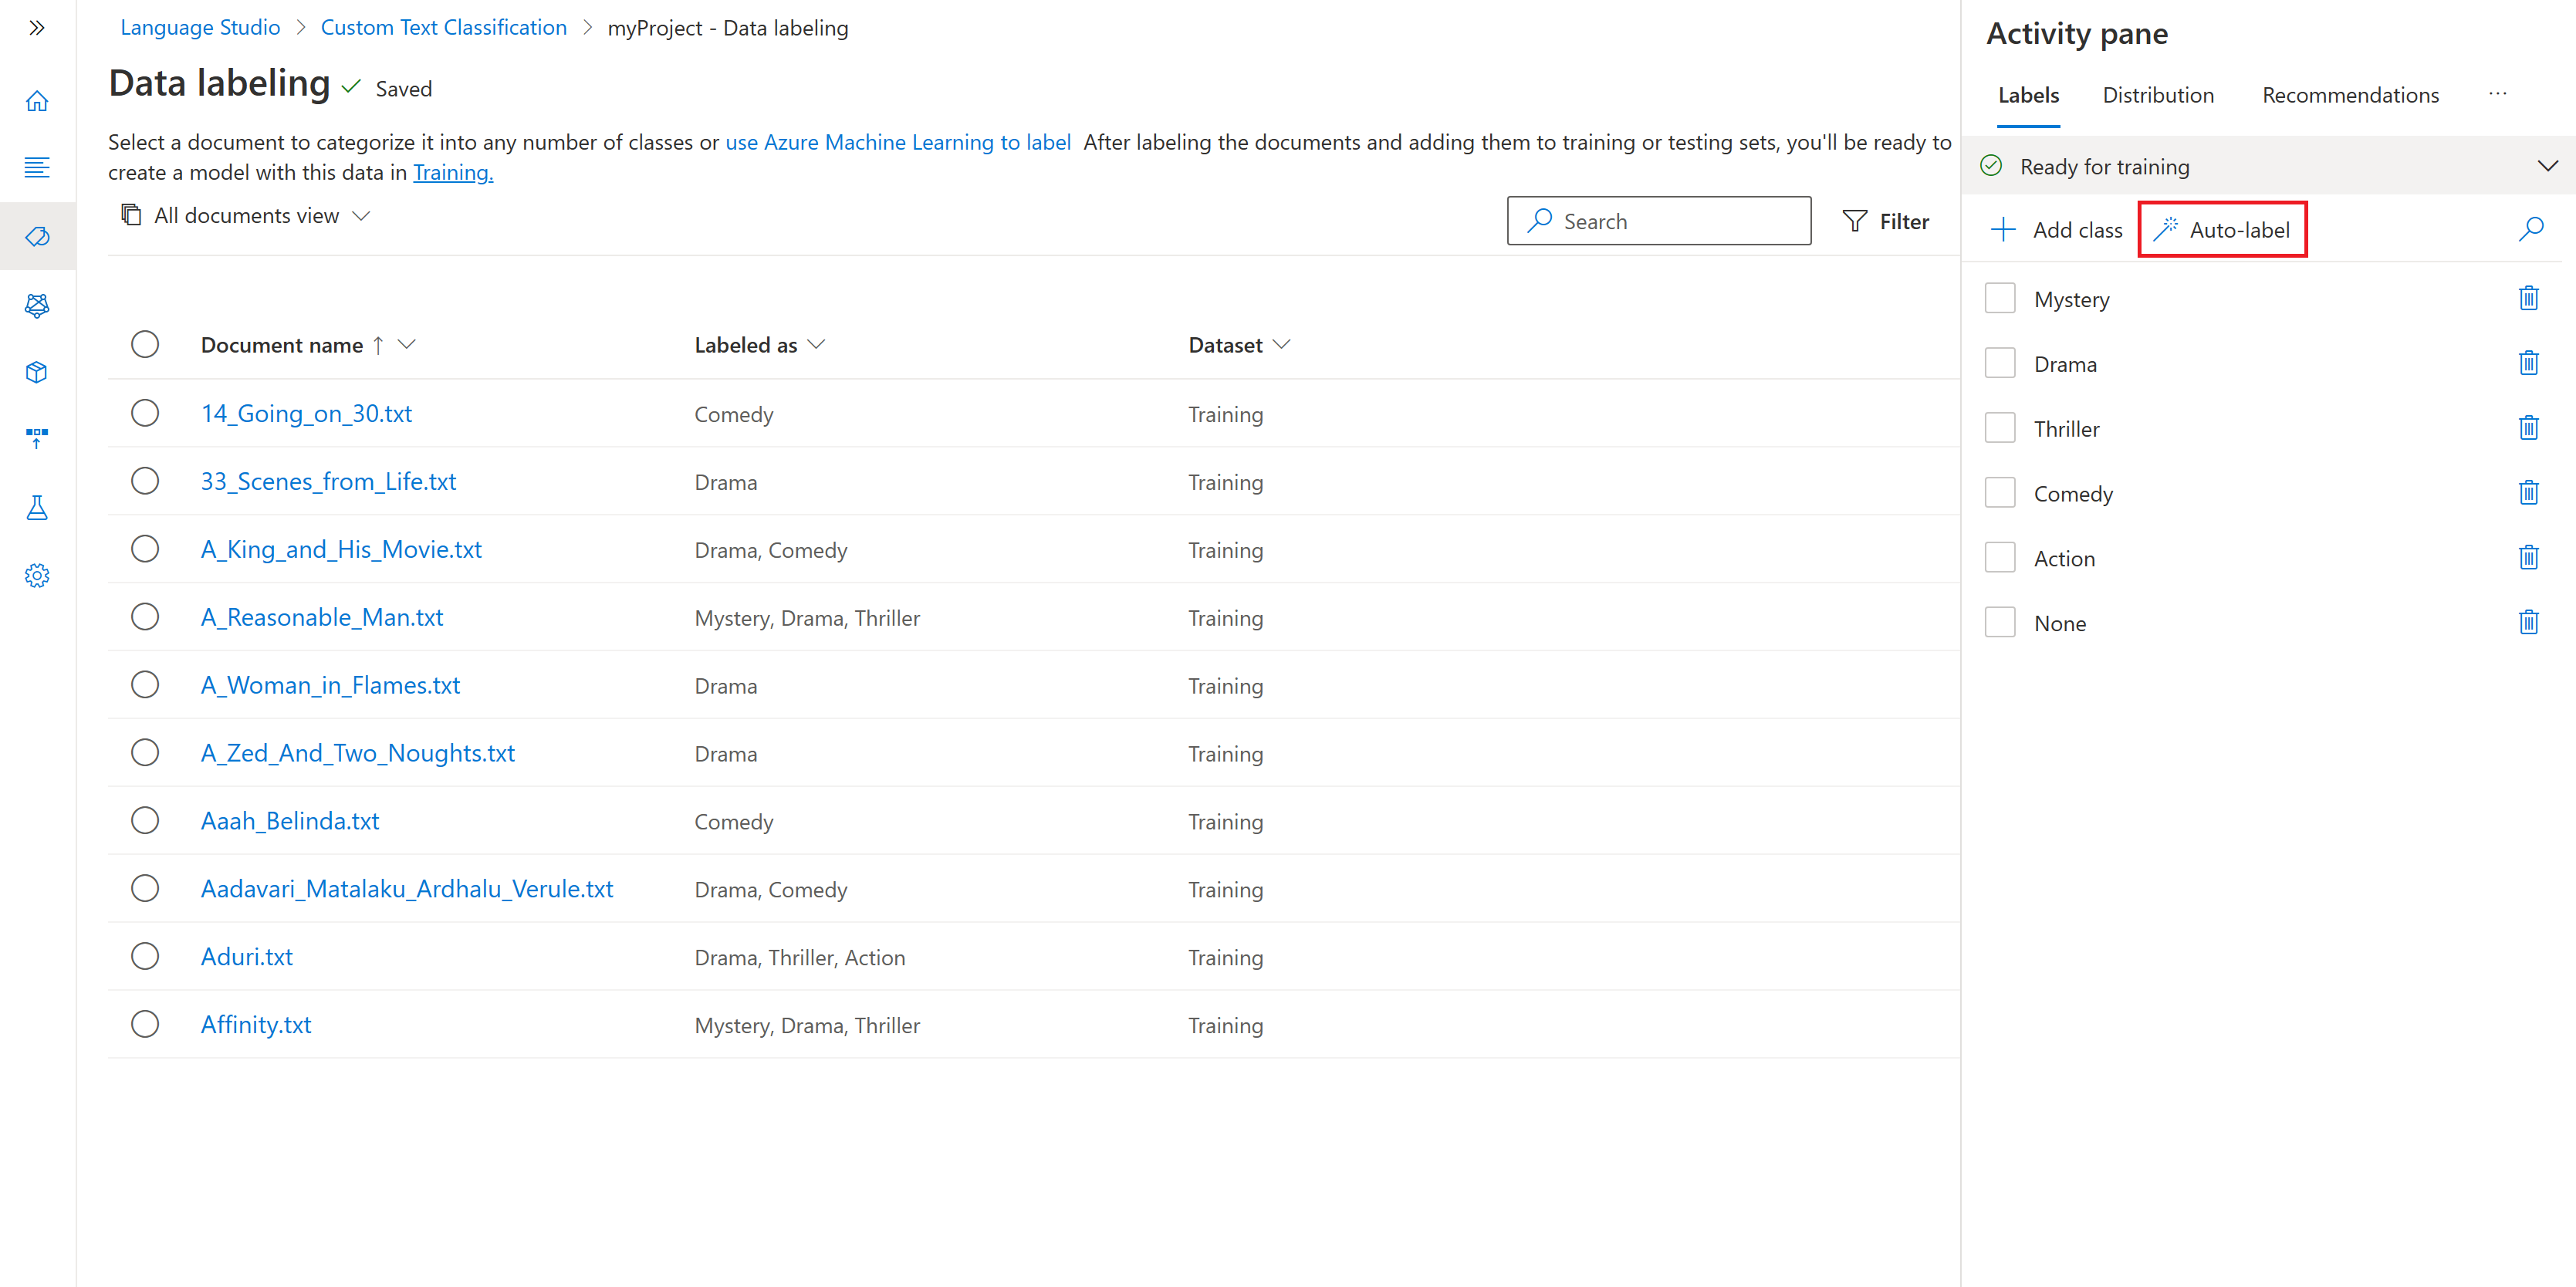Image resolution: width=2576 pixels, height=1287 pixels.
Task: Expand sidebar with double chevron icon
Action: 37,28
